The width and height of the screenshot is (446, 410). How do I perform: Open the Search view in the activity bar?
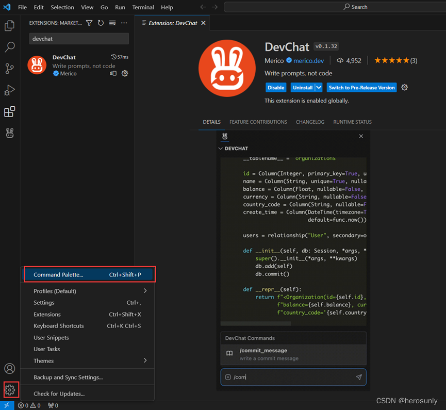[x=10, y=47]
